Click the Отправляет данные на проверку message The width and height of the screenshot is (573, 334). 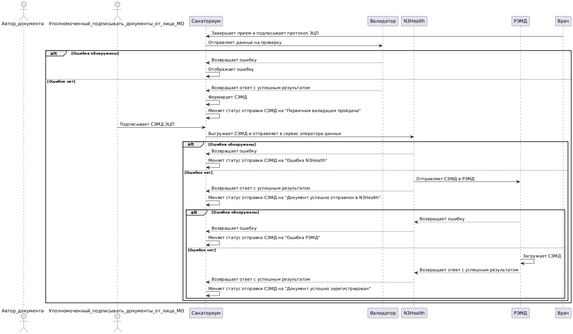click(x=245, y=43)
